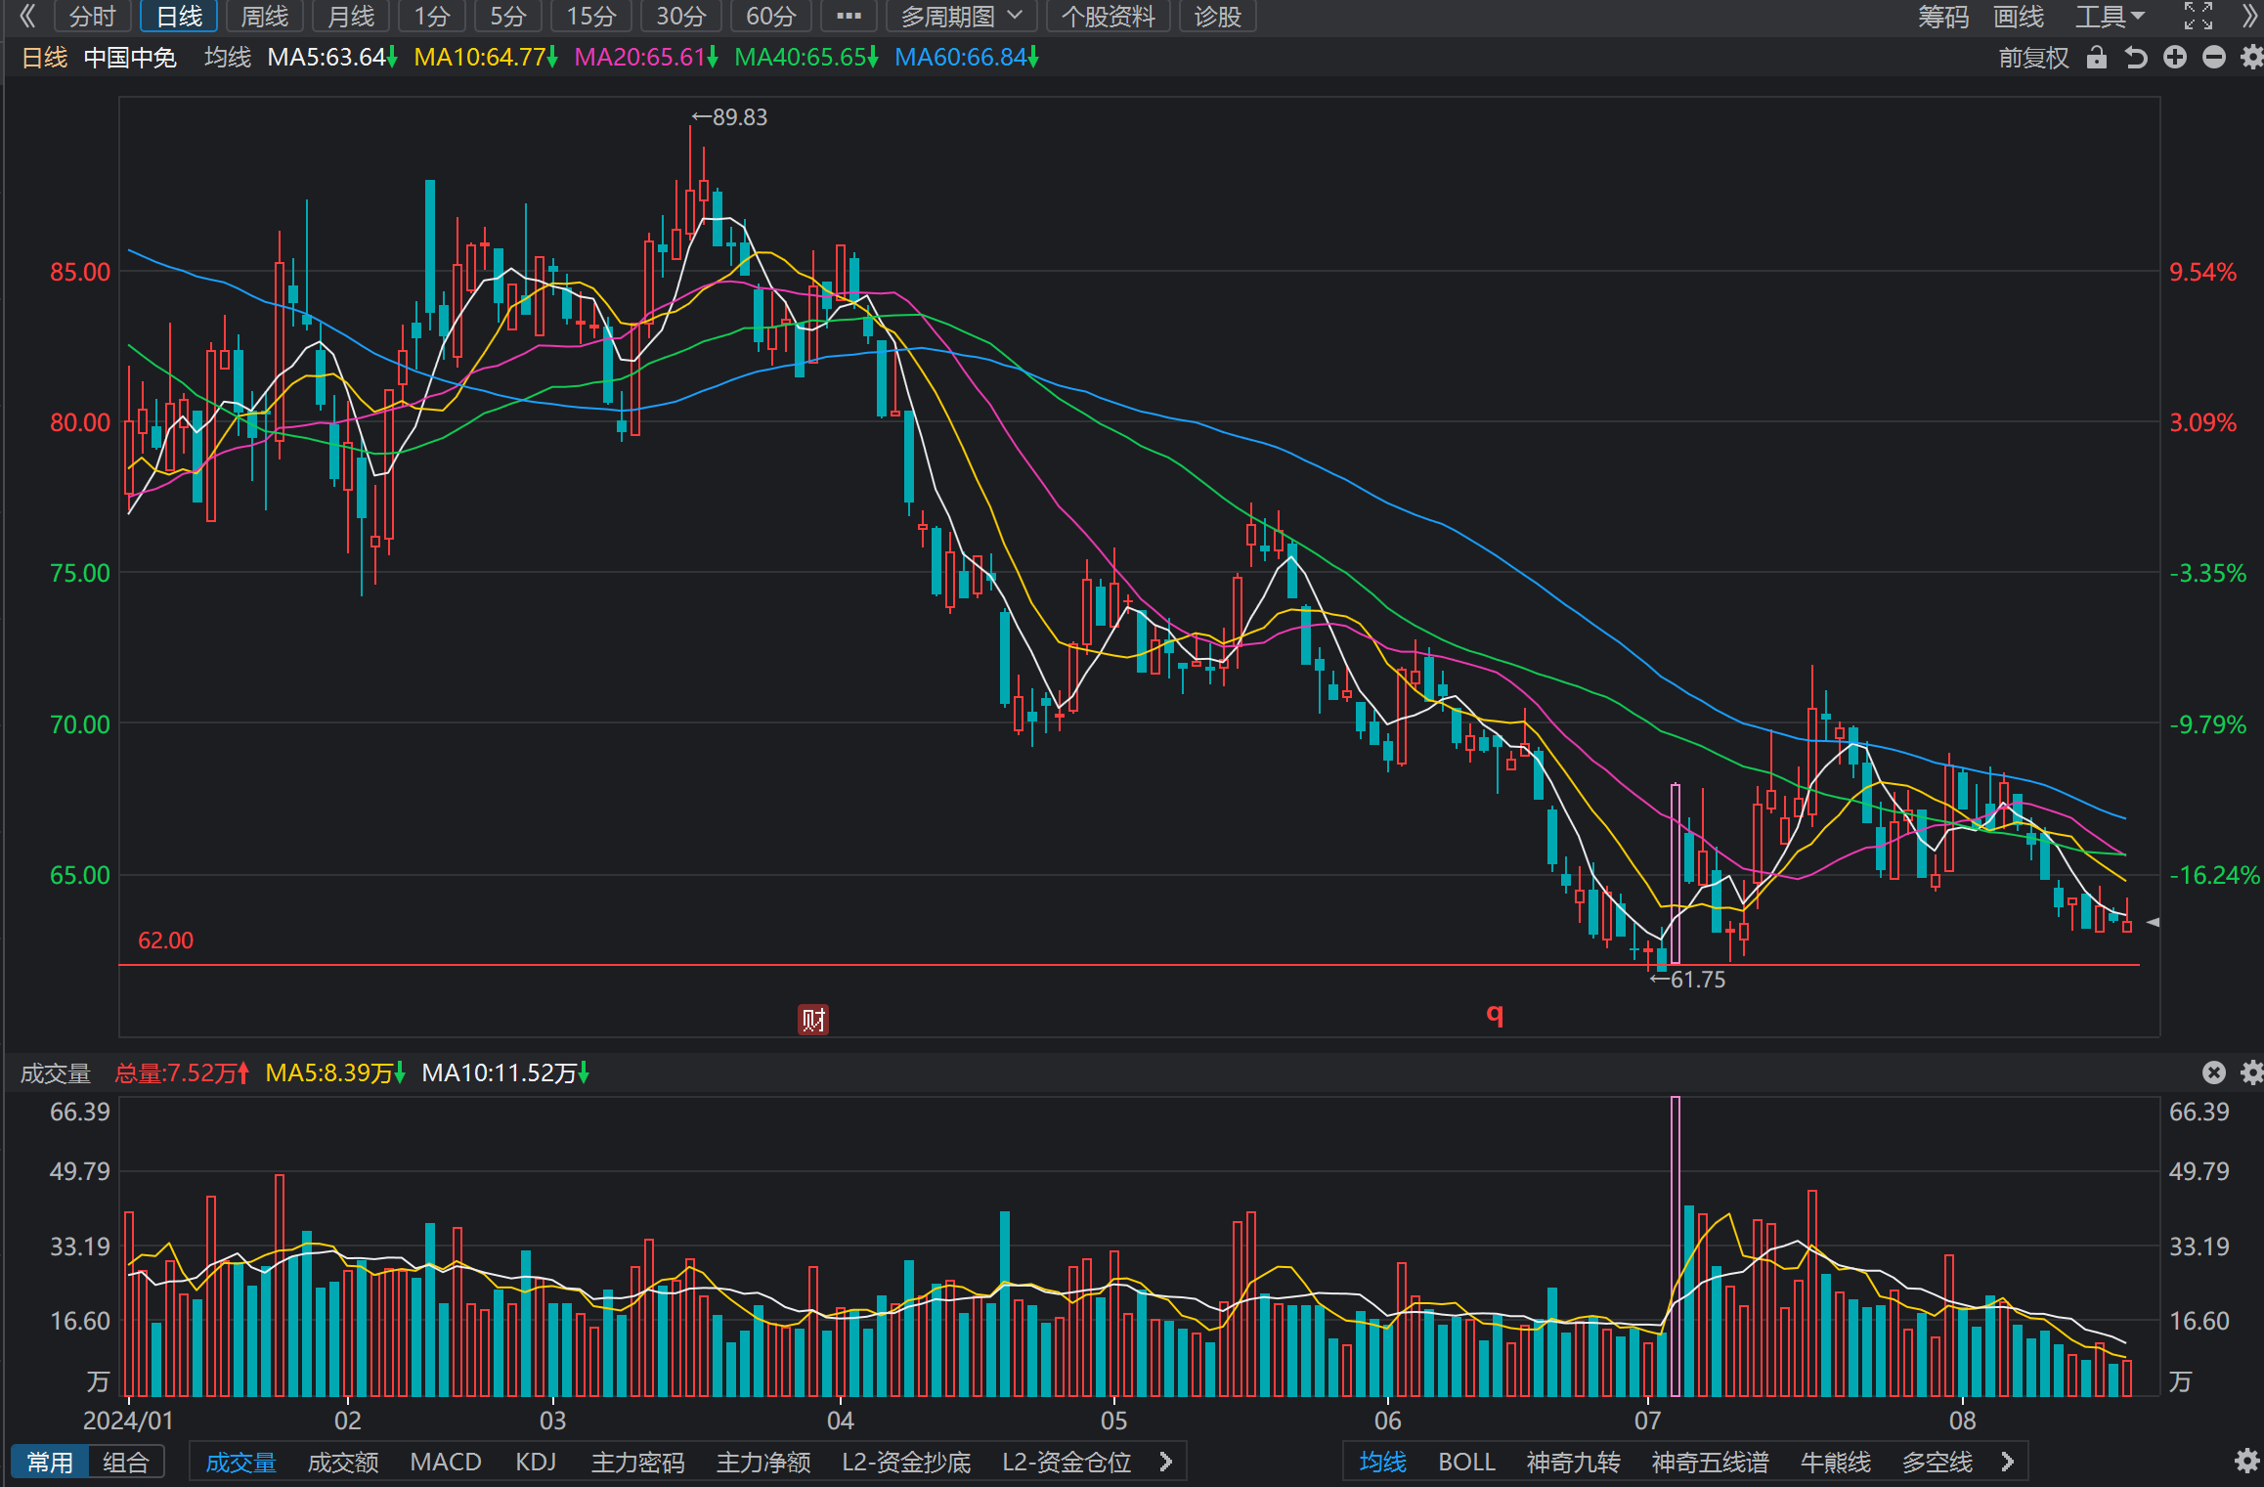
Task: Zoom out chart with minus icon
Action: 2214,58
